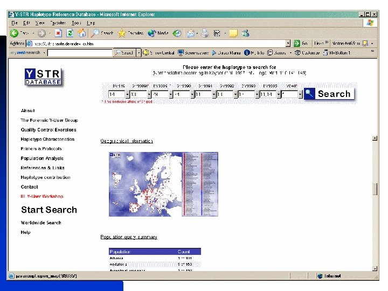Open the sidebar Help link
388x291 pixels.
point(25,232)
